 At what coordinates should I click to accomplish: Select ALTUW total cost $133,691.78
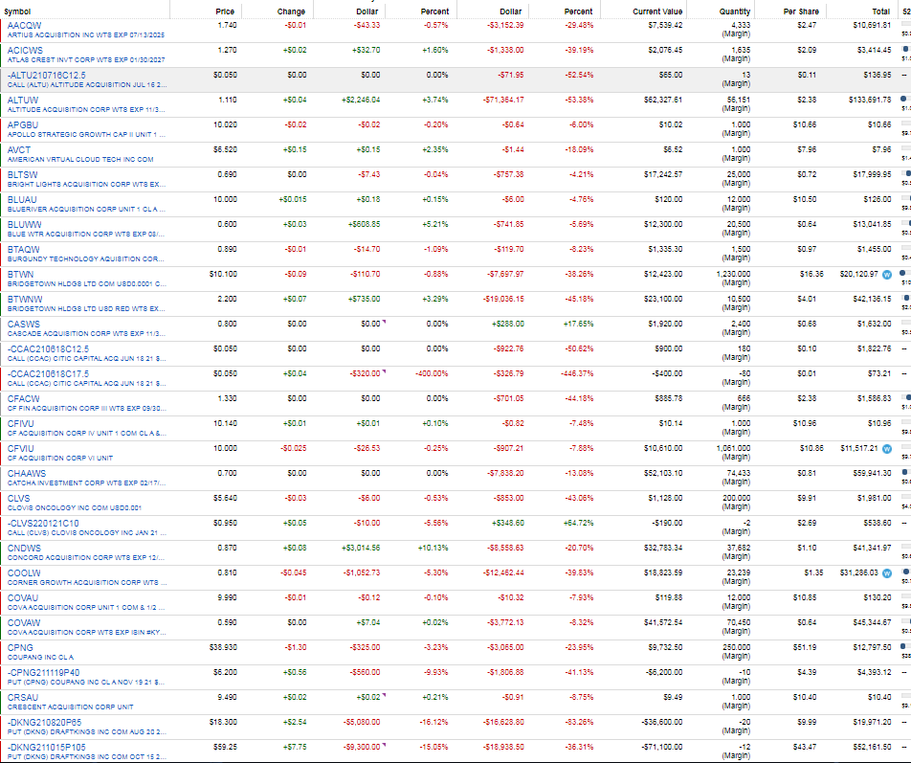coord(870,100)
